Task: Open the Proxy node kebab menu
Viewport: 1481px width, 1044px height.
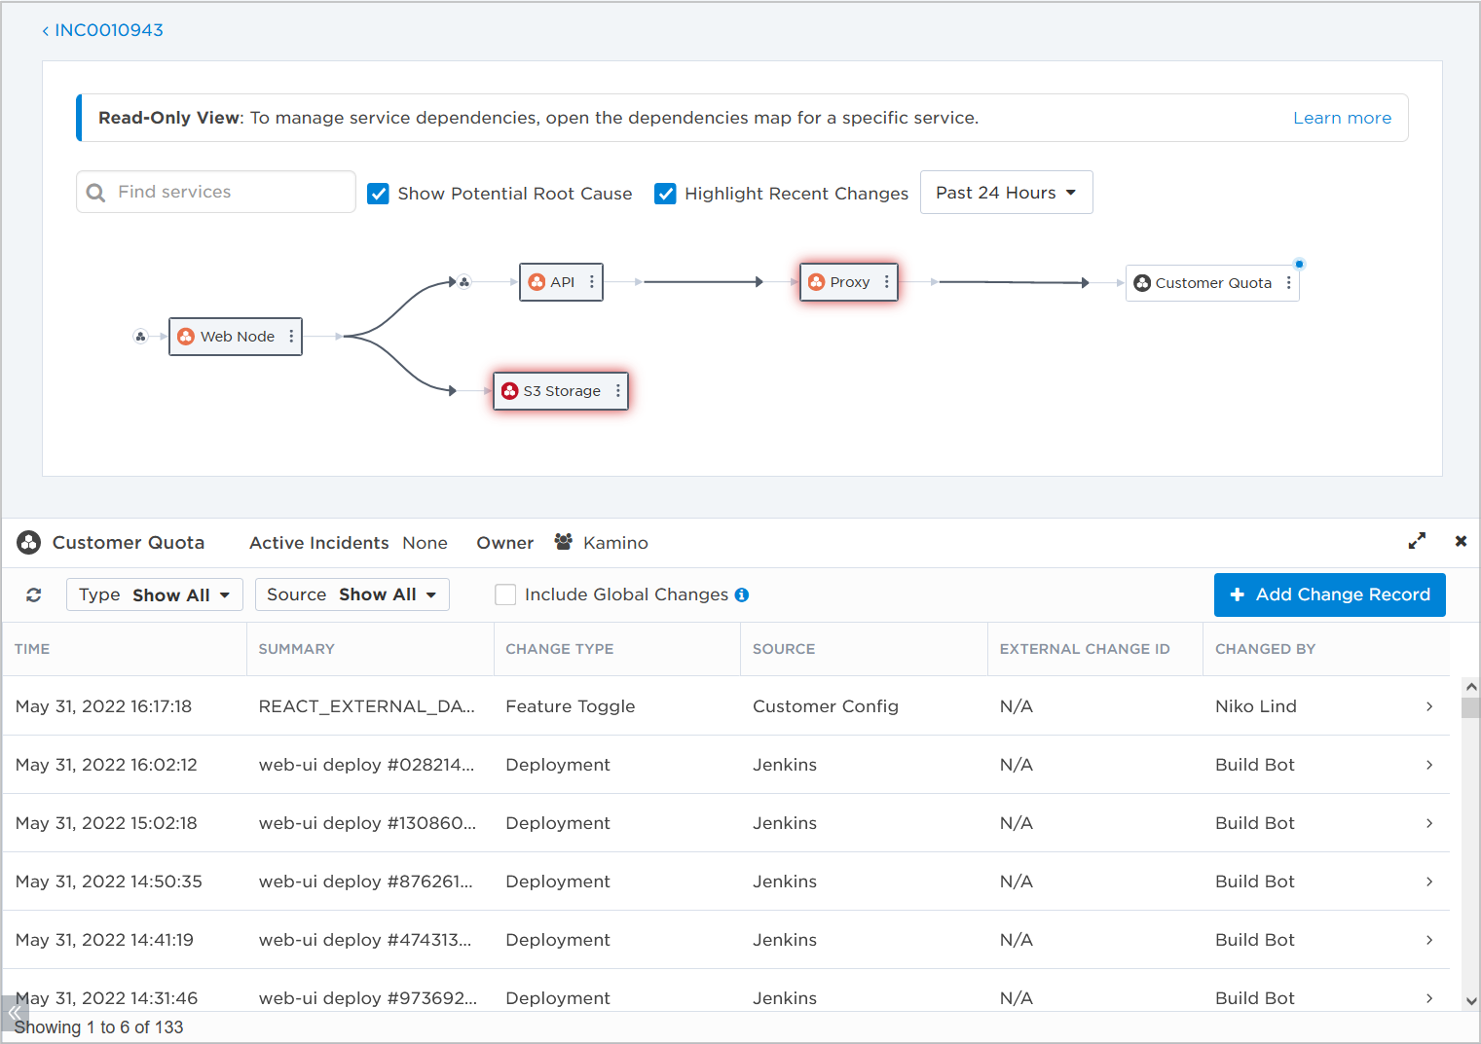Action: [x=887, y=282]
